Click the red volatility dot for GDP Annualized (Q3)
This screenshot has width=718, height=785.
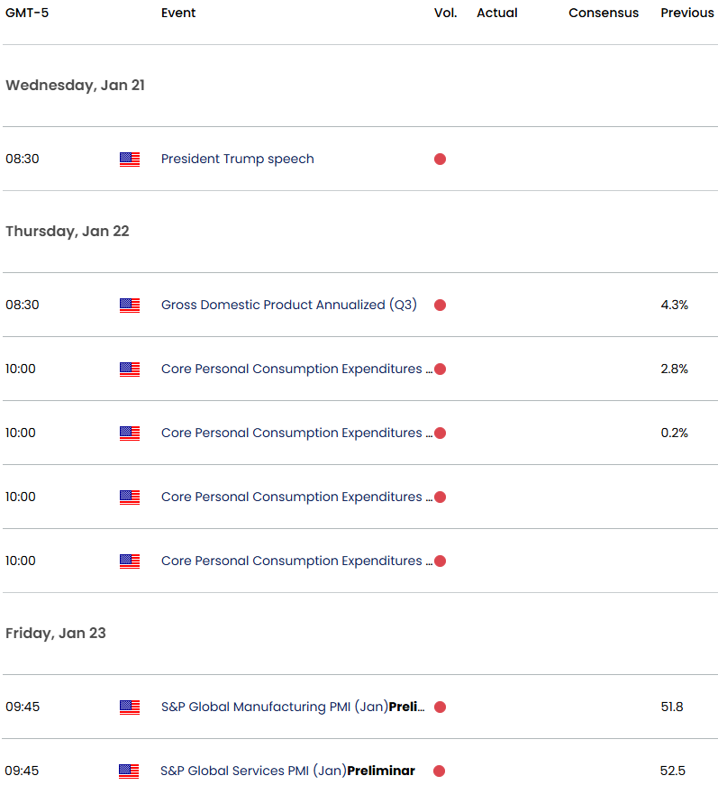click(440, 306)
